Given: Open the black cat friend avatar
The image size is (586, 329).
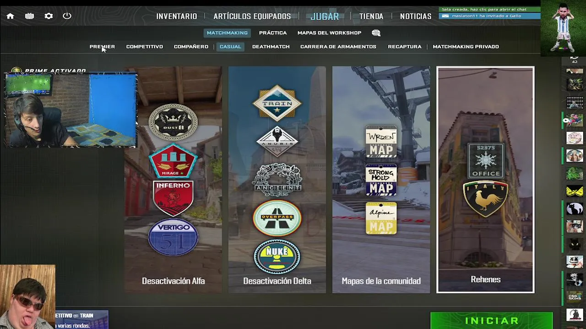Looking at the screenshot, I should point(575,208).
